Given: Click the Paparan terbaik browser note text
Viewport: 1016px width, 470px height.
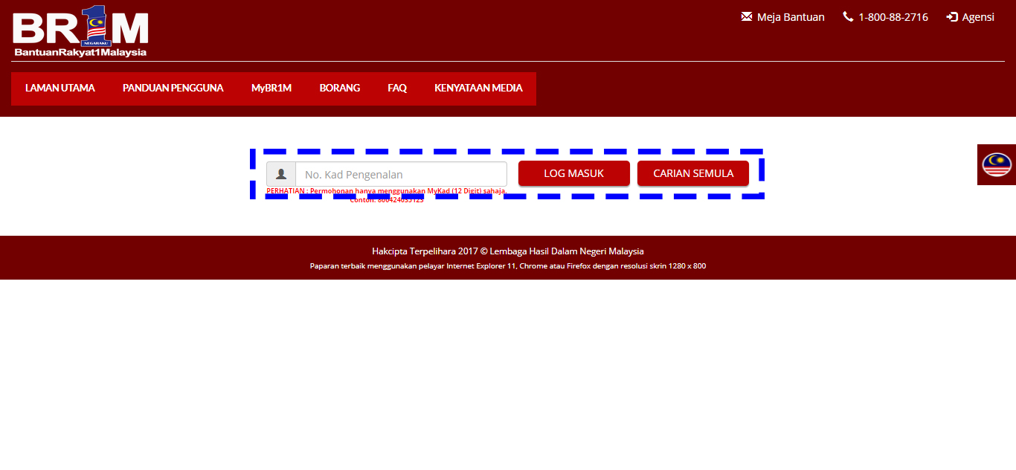Looking at the screenshot, I should (x=508, y=265).
